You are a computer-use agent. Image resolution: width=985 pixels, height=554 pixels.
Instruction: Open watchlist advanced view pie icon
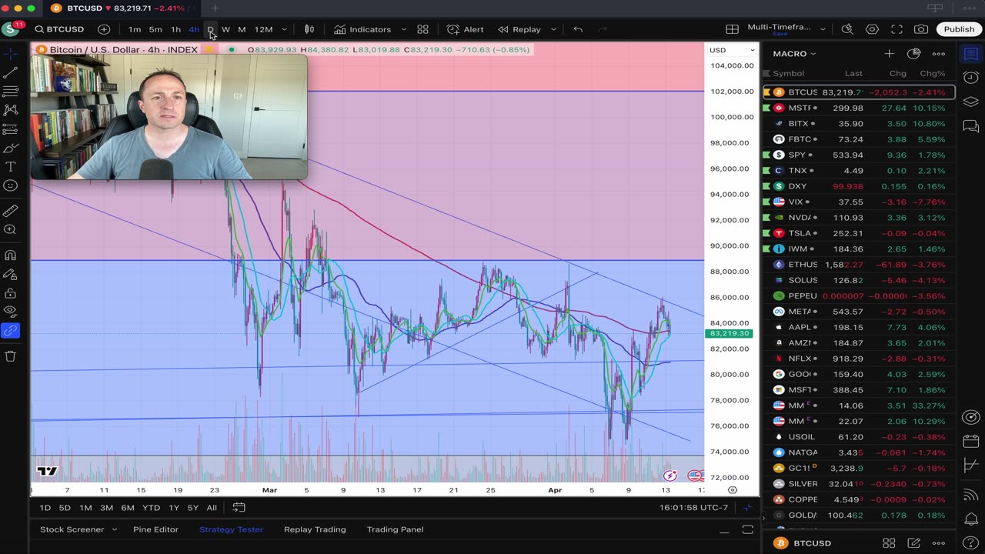click(x=913, y=54)
